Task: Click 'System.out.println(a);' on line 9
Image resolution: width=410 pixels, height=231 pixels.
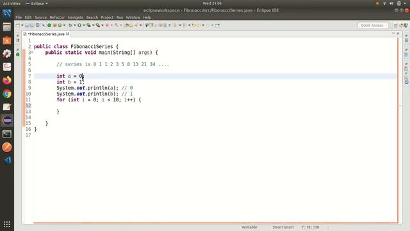Action: pyautogui.click(x=87, y=88)
